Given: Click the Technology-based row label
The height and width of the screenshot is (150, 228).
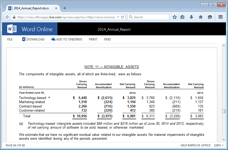Looking at the screenshot, I should click(x=32, y=98).
